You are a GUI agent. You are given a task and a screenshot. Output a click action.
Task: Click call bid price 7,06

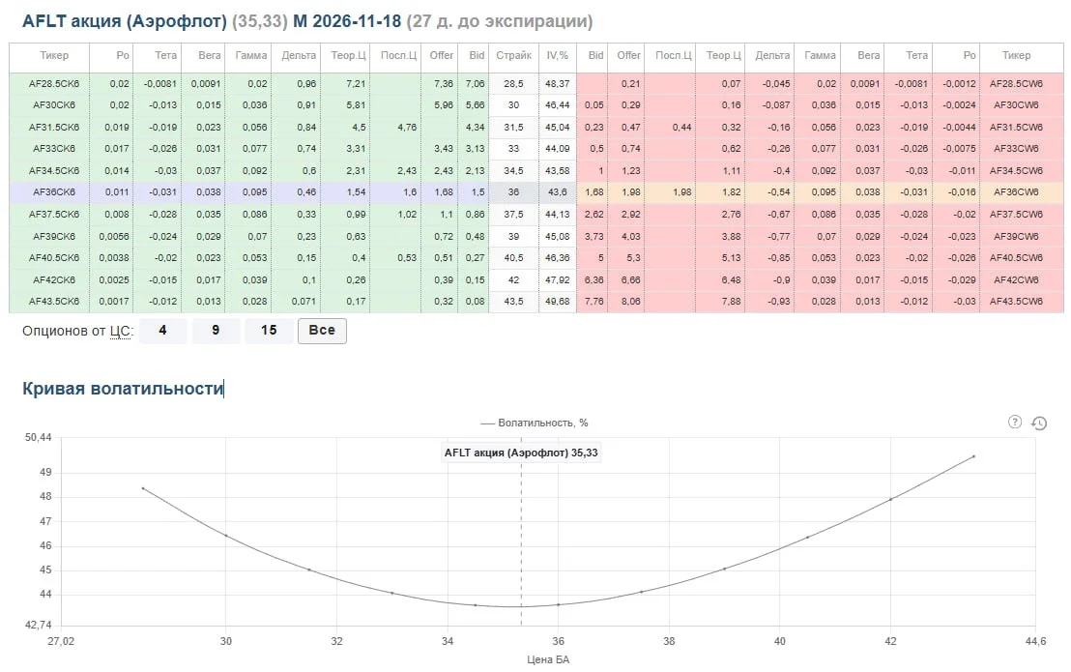coord(476,83)
